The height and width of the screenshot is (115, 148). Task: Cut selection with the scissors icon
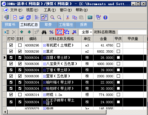(x=68, y=17)
